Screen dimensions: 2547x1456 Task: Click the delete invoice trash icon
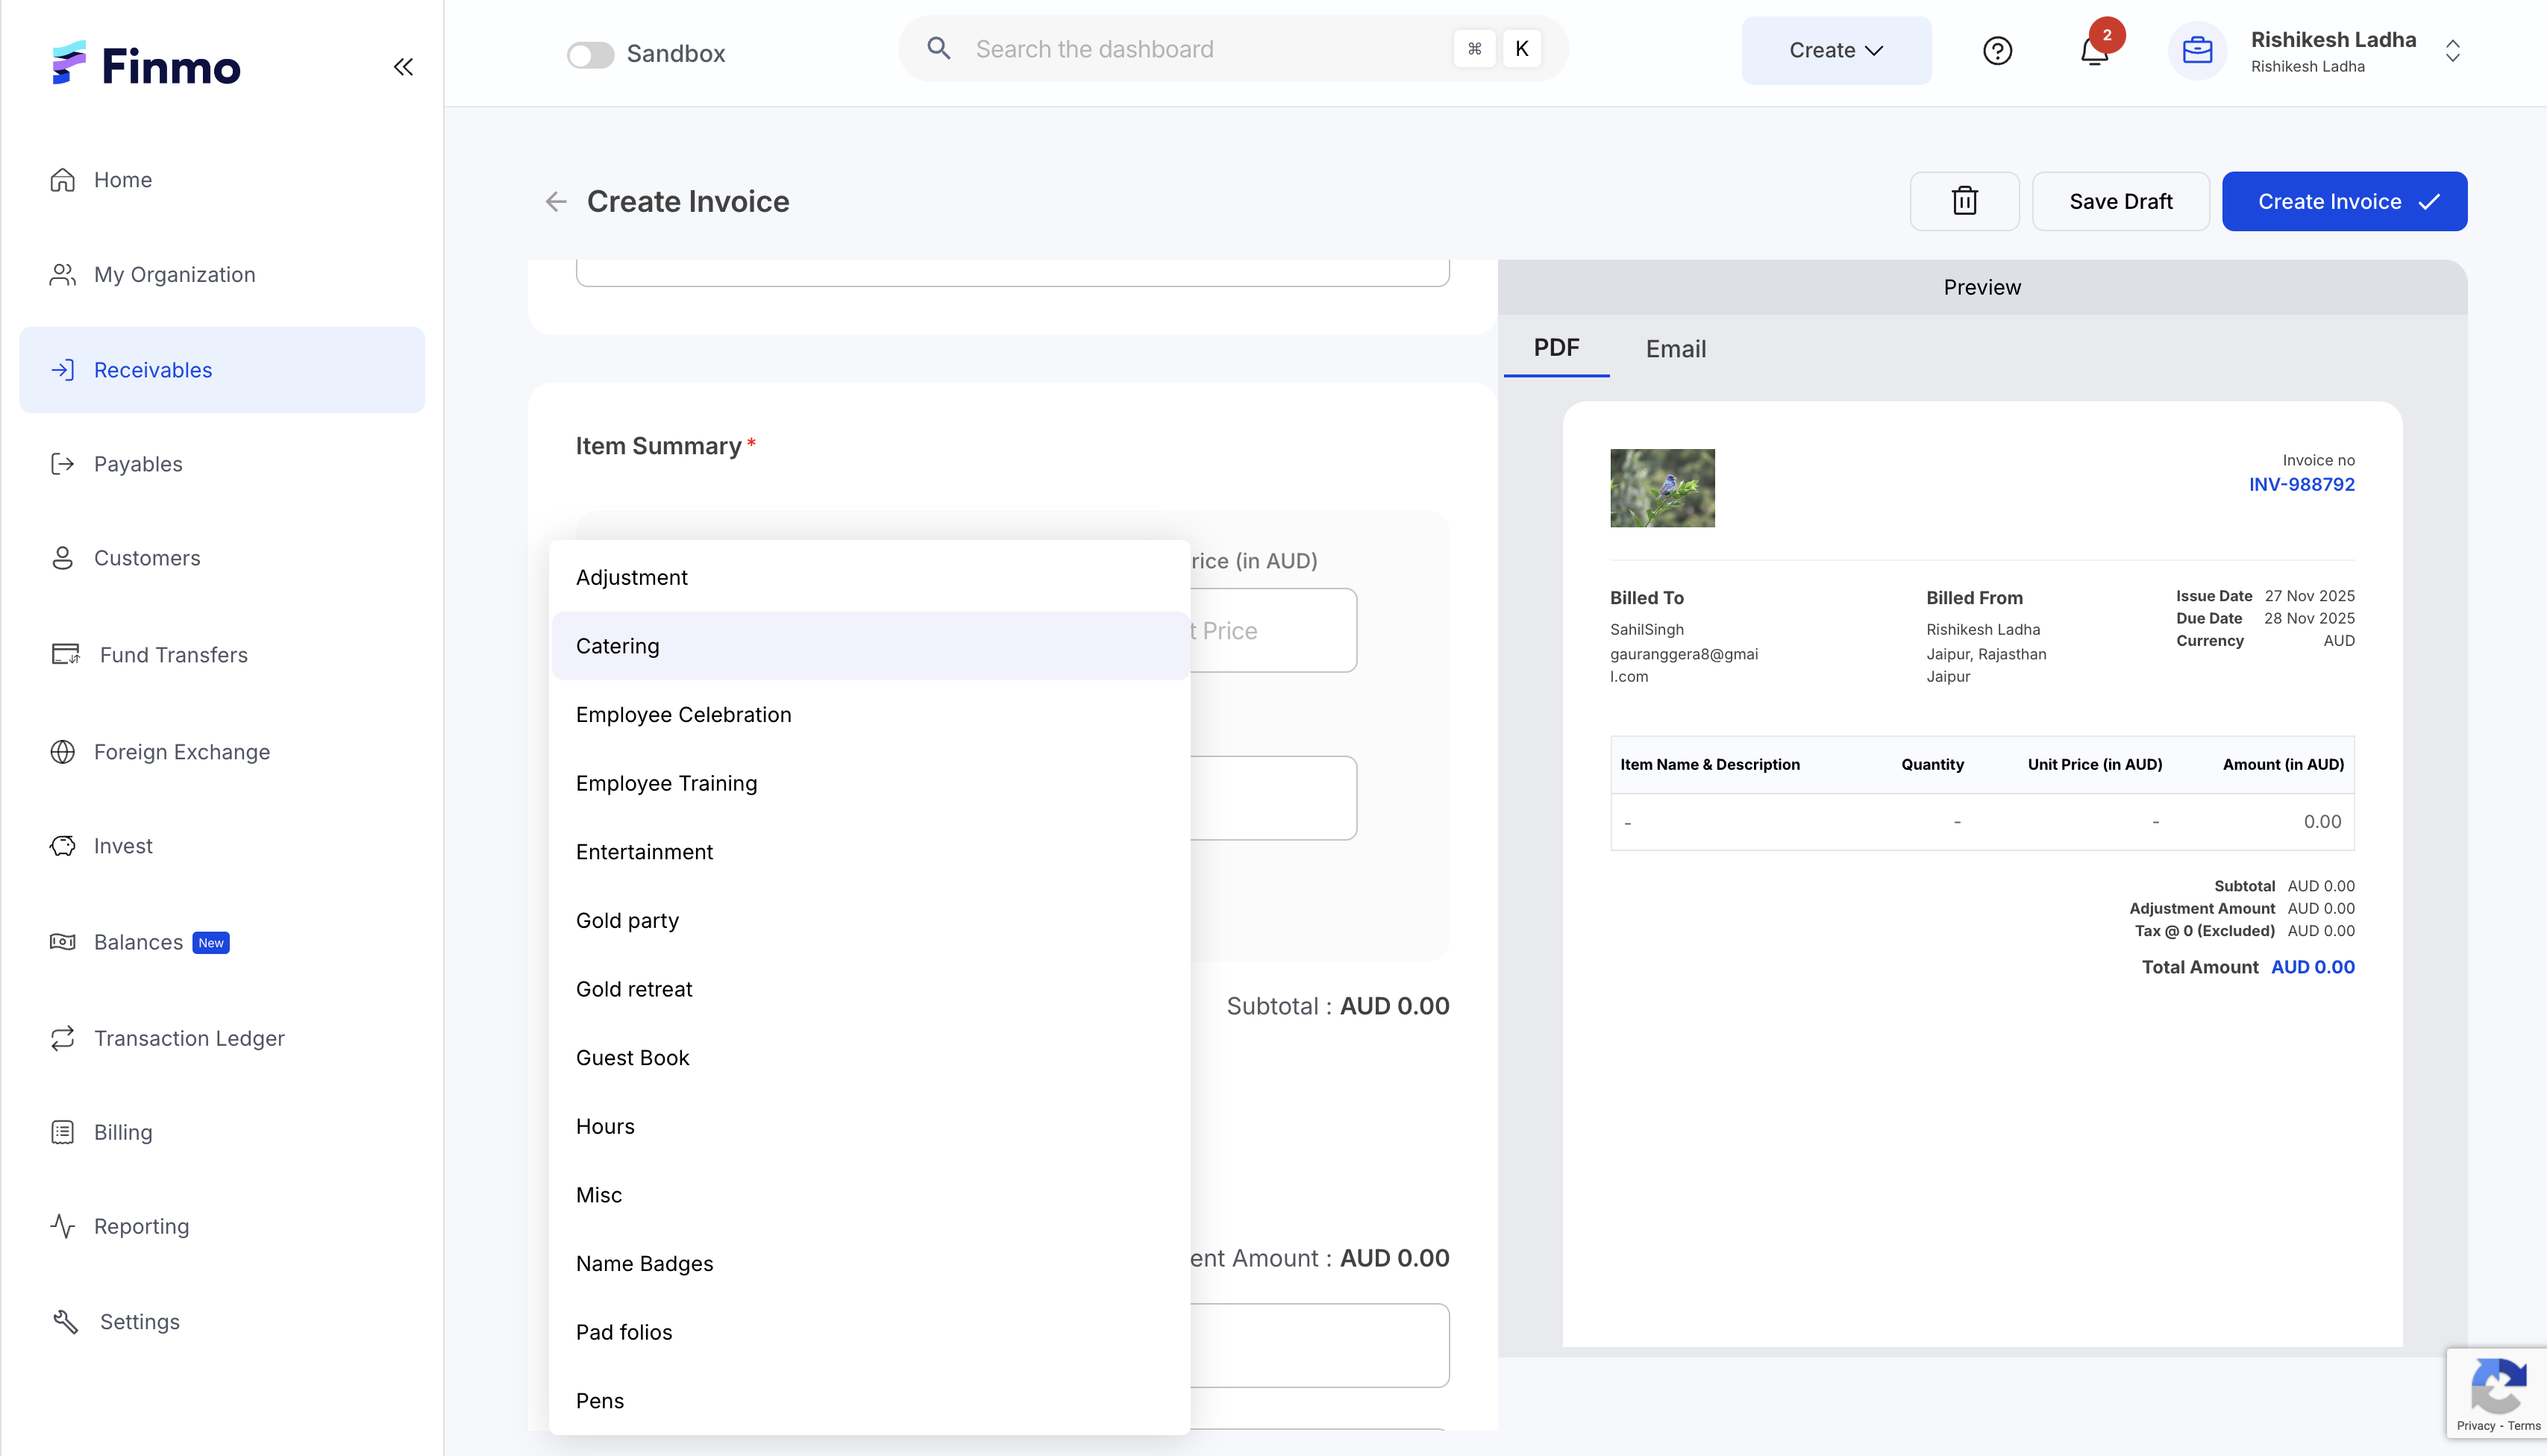click(x=1964, y=201)
